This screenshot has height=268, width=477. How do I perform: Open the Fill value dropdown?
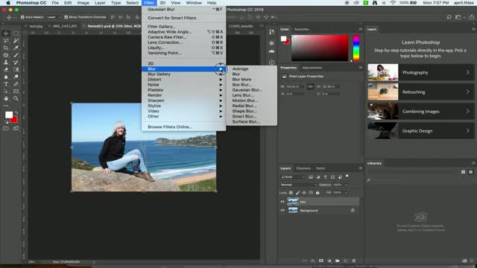pyautogui.click(x=346, y=193)
